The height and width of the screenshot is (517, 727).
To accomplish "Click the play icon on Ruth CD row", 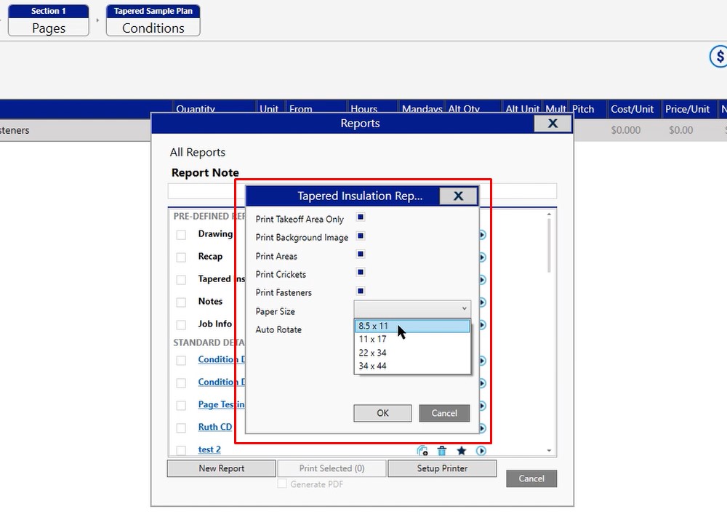I will (x=481, y=428).
